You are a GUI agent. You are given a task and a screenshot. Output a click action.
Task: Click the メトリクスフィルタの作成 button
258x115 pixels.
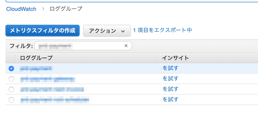pos(42,31)
